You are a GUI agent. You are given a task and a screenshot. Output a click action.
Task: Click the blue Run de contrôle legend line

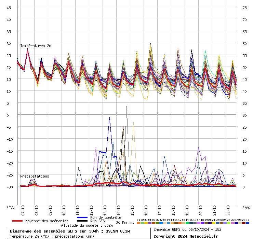click(82, 217)
